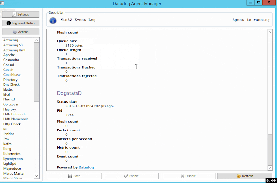The image size is (277, 183).
Task: Click the Pid value 4988
Action: [69, 115]
